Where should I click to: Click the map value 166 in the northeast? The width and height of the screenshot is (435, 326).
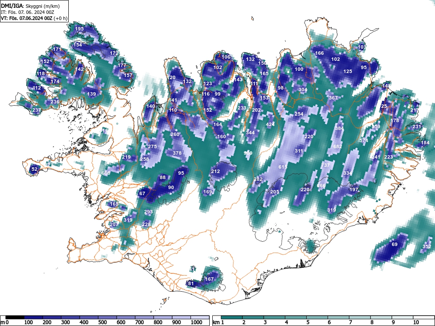(x=320, y=53)
